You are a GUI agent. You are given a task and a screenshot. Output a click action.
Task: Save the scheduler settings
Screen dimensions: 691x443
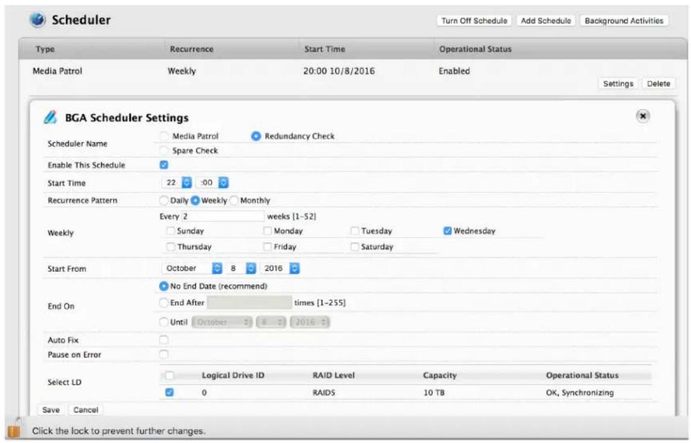click(51, 410)
